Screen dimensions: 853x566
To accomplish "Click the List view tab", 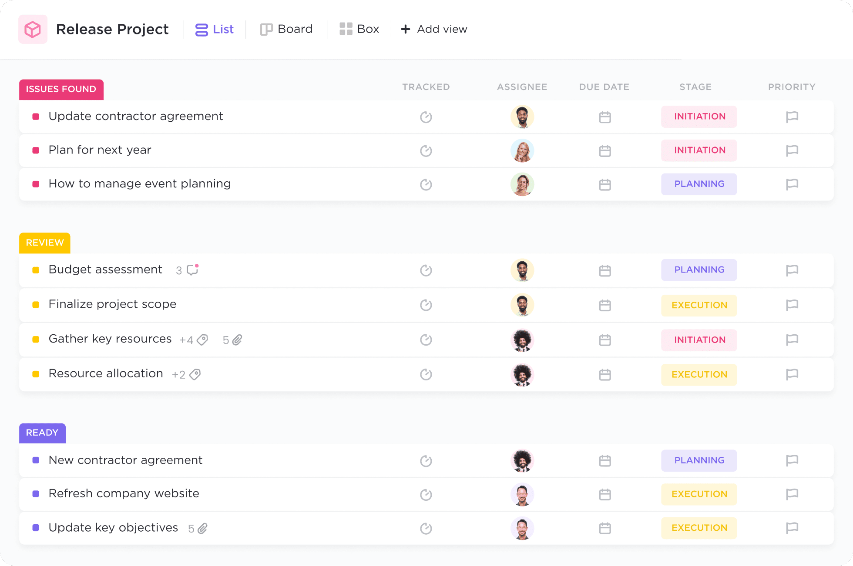I will pos(215,29).
